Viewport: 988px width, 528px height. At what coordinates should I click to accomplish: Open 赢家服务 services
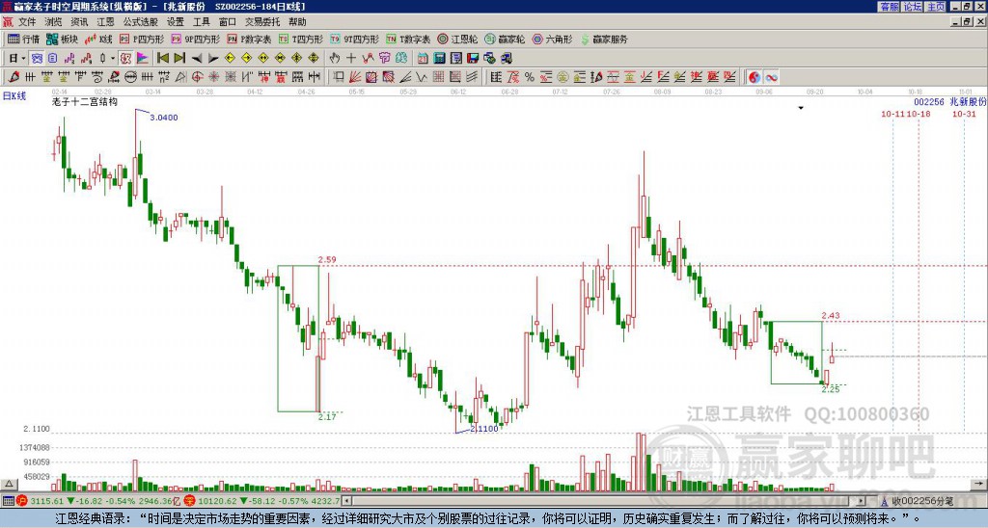click(x=604, y=39)
